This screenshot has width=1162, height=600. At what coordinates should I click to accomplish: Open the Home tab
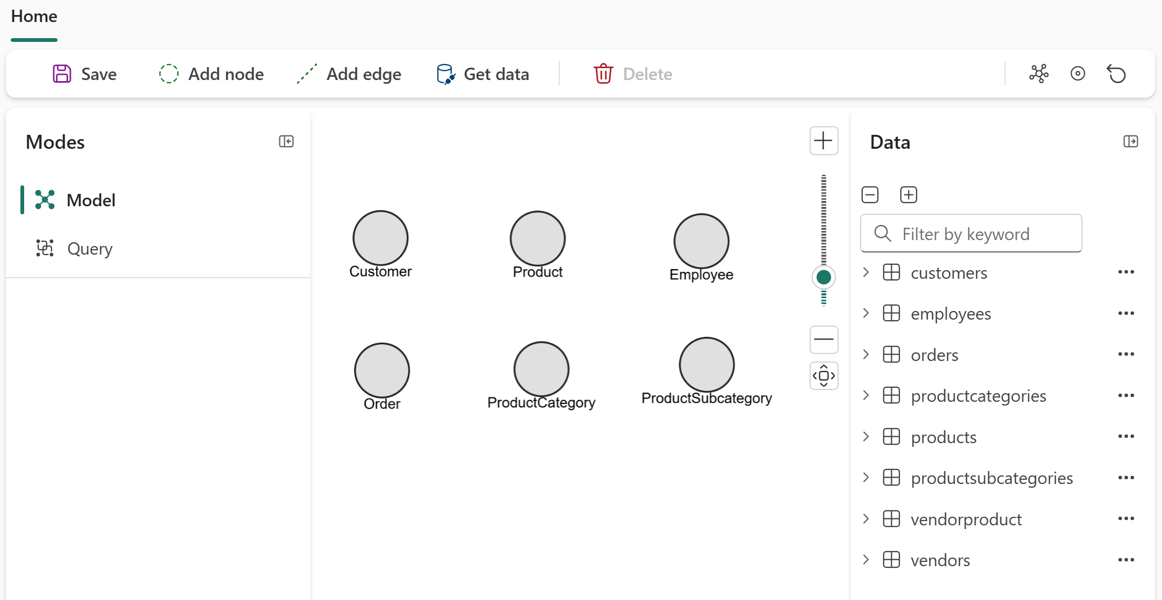(x=34, y=17)
